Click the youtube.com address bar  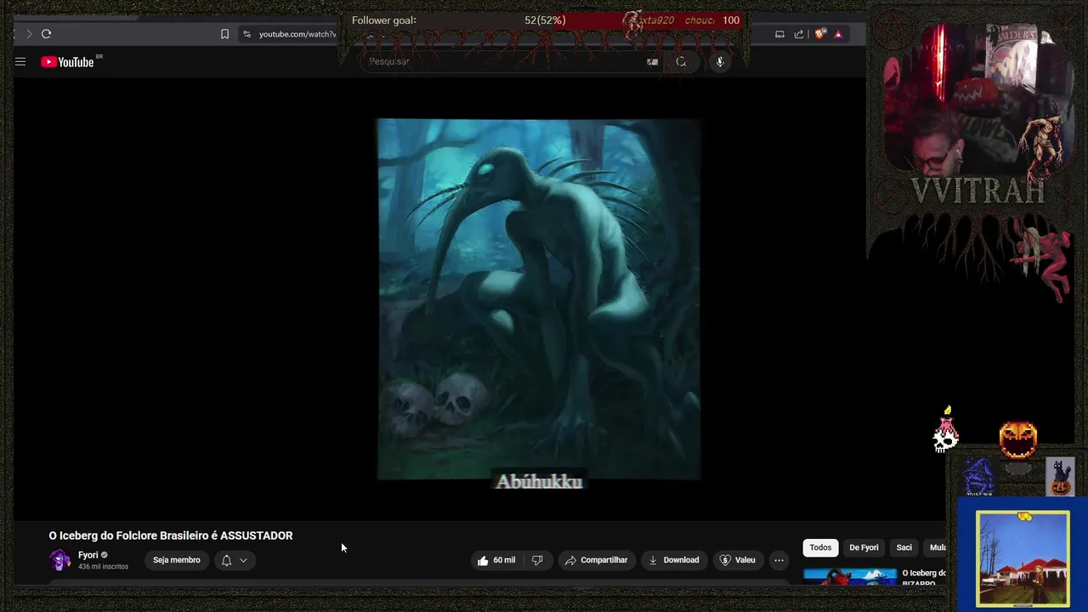click(x=297, y=34)
